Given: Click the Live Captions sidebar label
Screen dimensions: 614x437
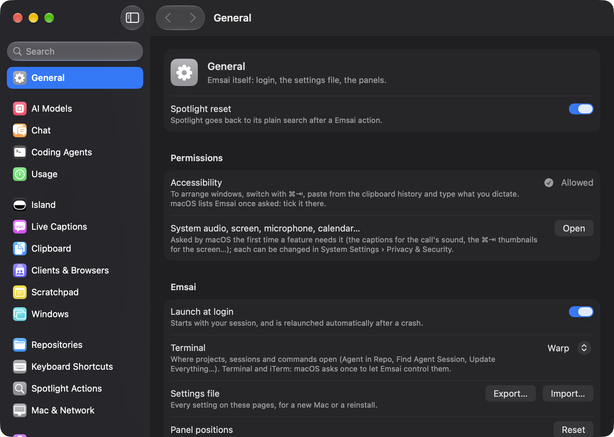Looking at the screenshot, I should [59, 227].
